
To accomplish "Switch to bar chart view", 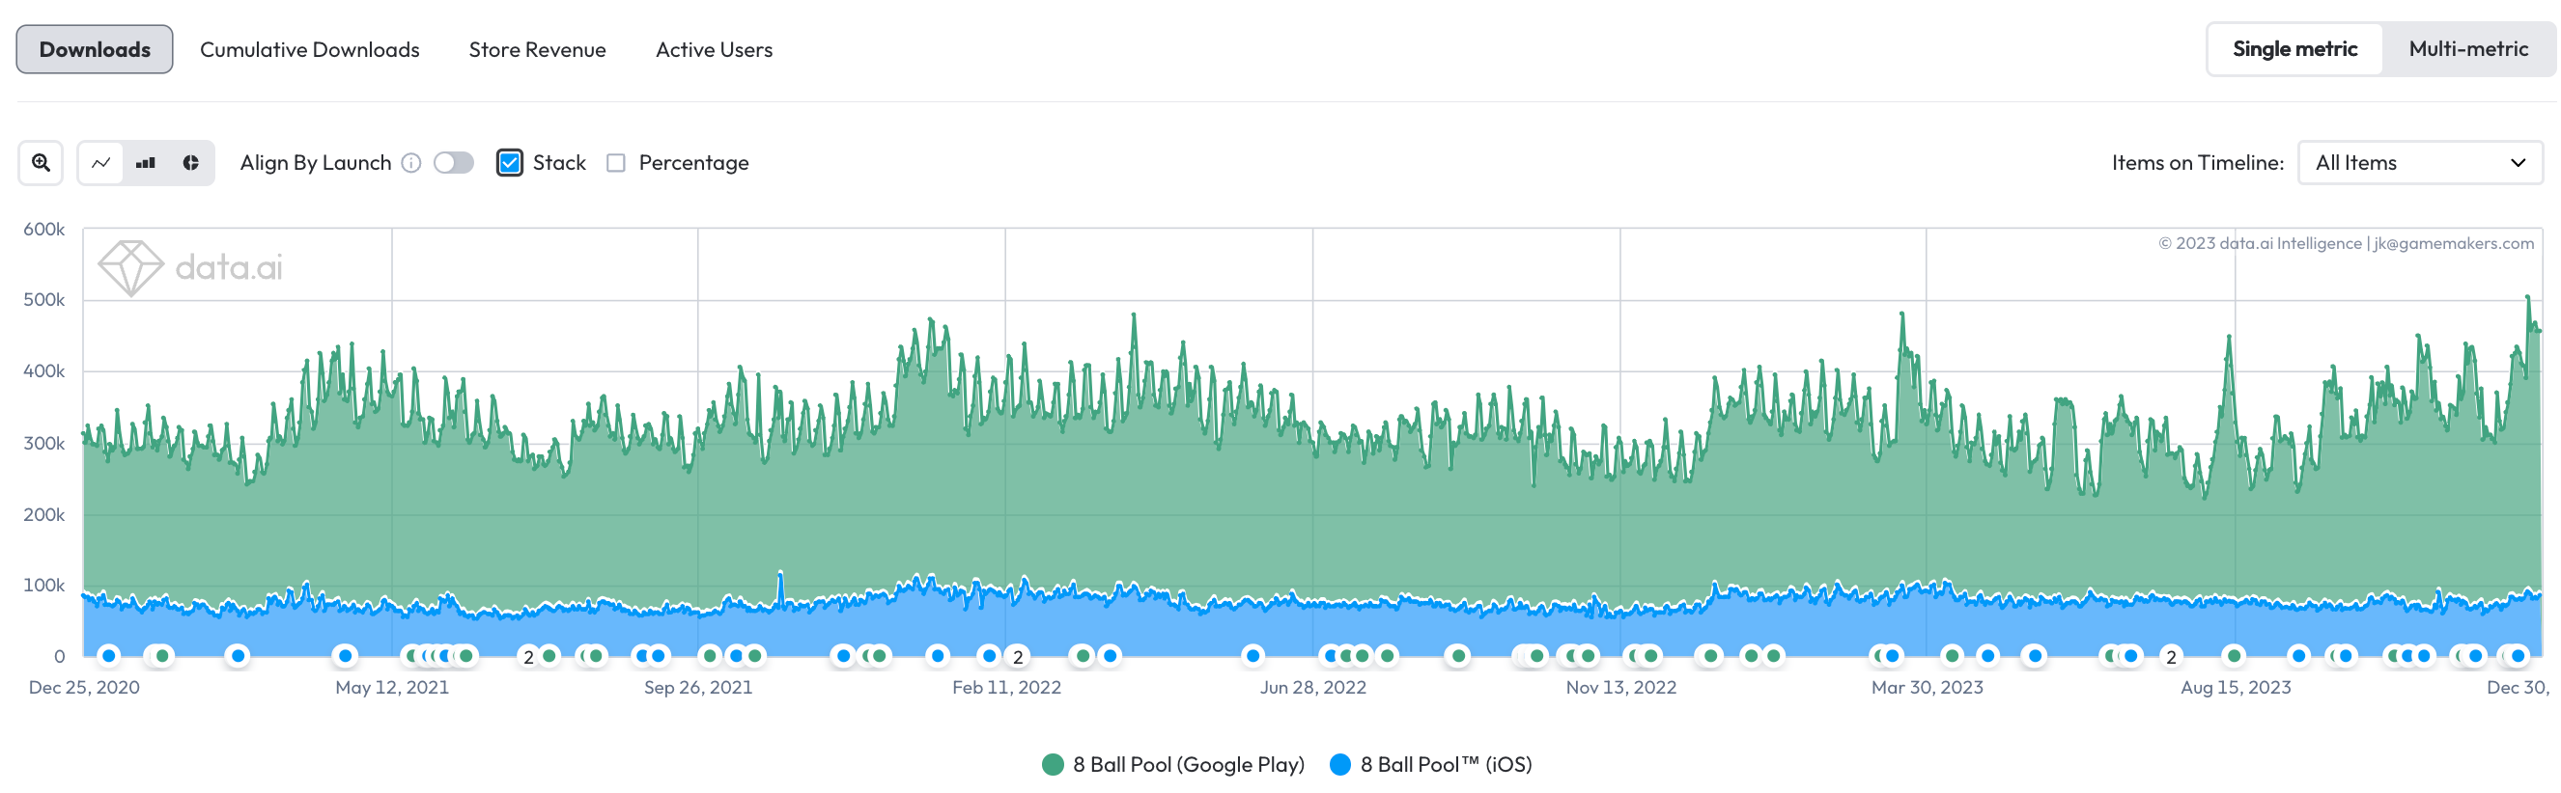I will (146, 163).
